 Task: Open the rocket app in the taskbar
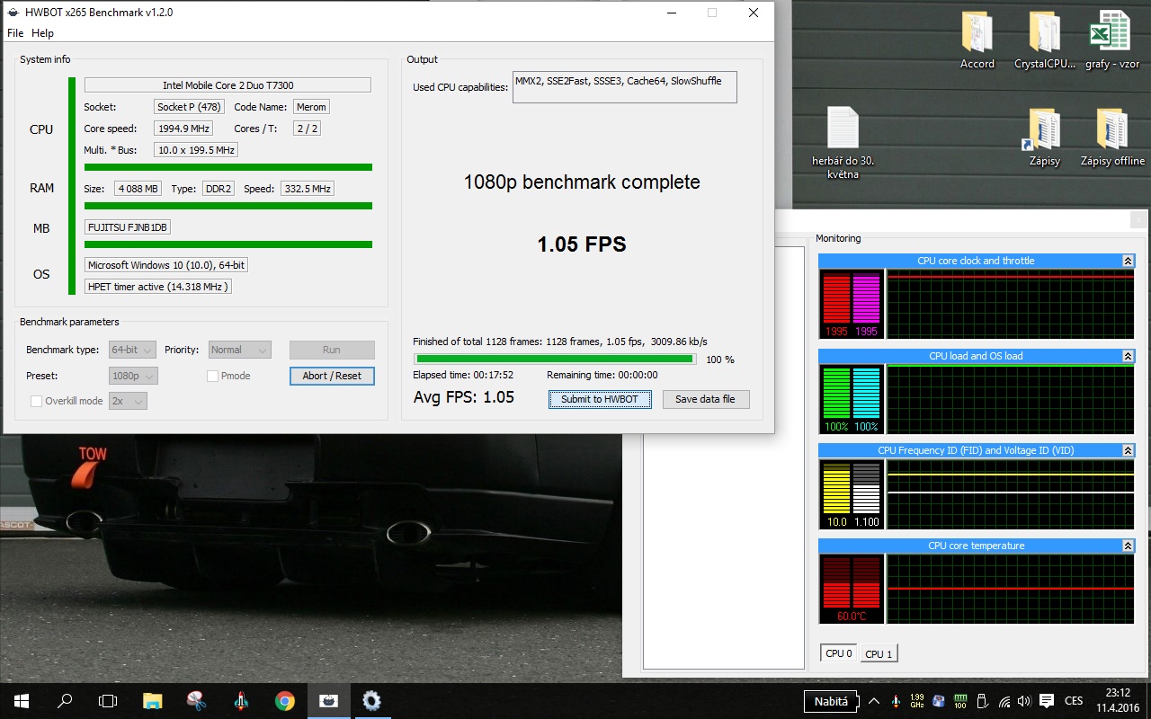pos(240,701)
